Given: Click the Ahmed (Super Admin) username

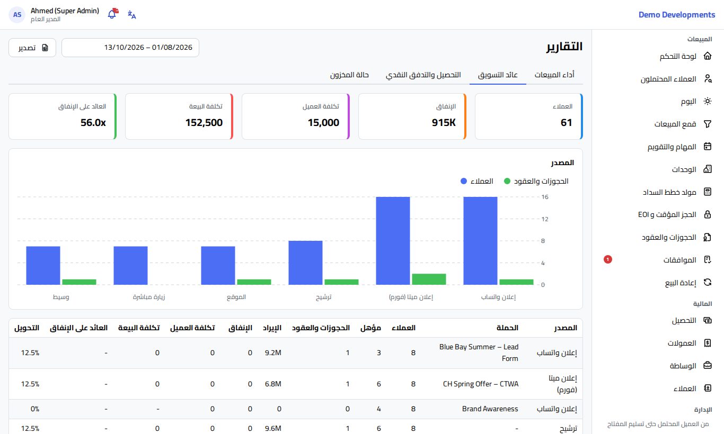Looking at the screenshot, I should click(x=65, y=11).
